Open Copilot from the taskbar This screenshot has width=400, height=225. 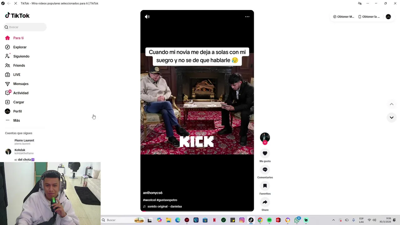tap(159, 220)
